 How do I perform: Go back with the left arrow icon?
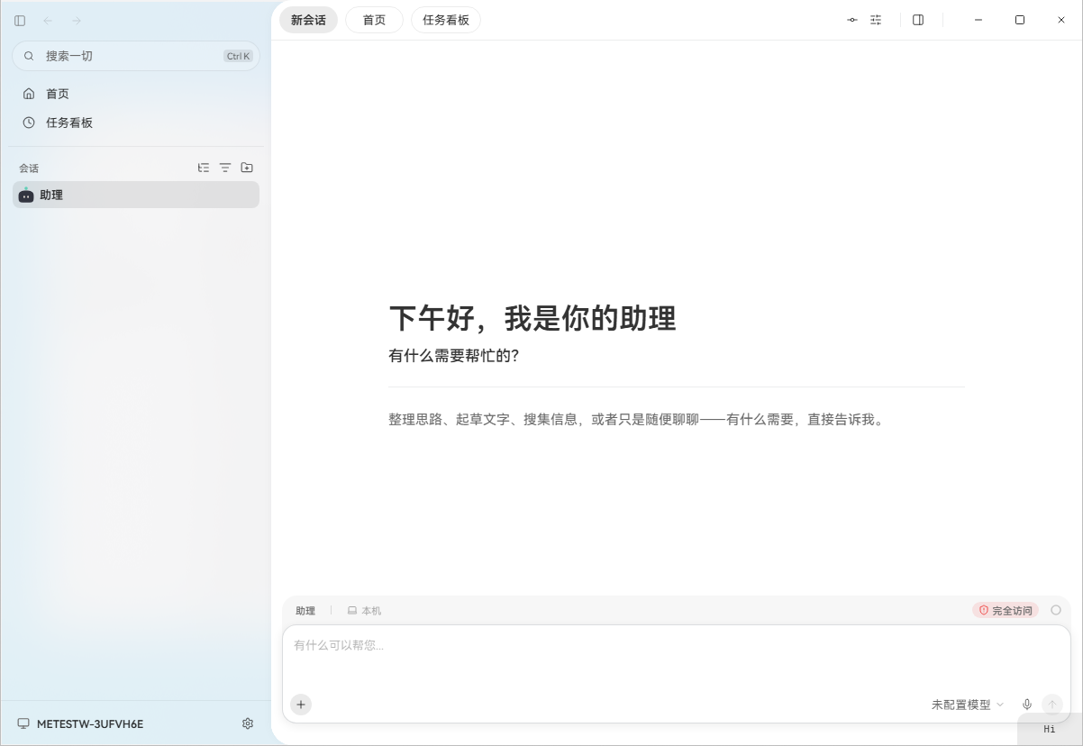[x=48, y=20]
